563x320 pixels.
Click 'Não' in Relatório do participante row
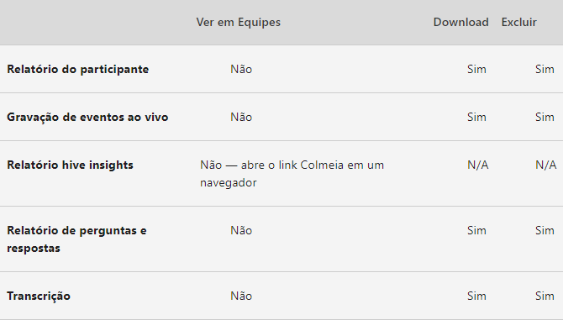tap(241, 69)
